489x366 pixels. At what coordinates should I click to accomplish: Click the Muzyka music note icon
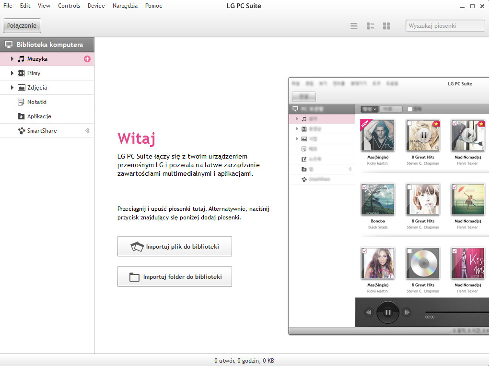click(x=21, y=58)
